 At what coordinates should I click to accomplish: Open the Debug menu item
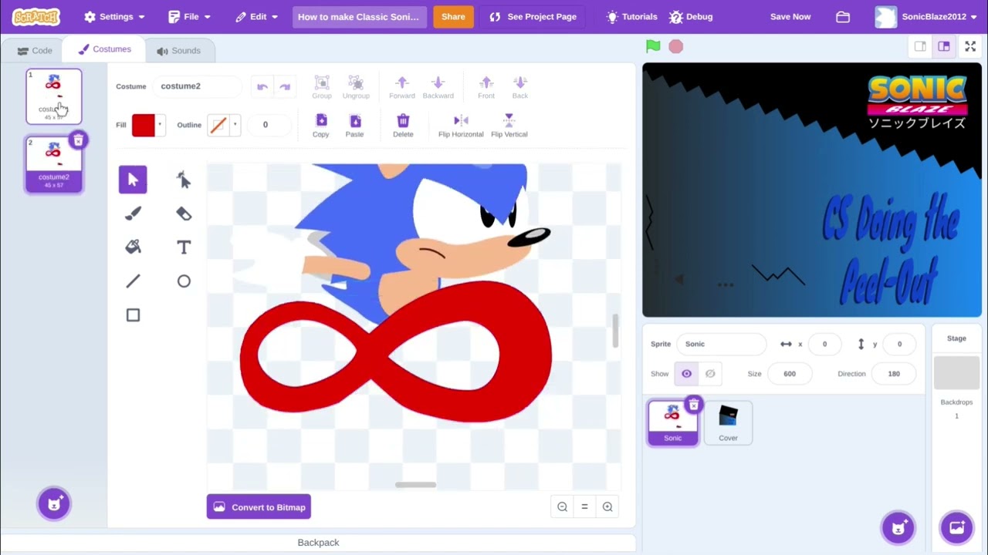(x=692, y=17)
